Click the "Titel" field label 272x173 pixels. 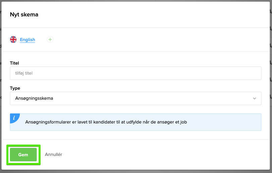(15, 63)
